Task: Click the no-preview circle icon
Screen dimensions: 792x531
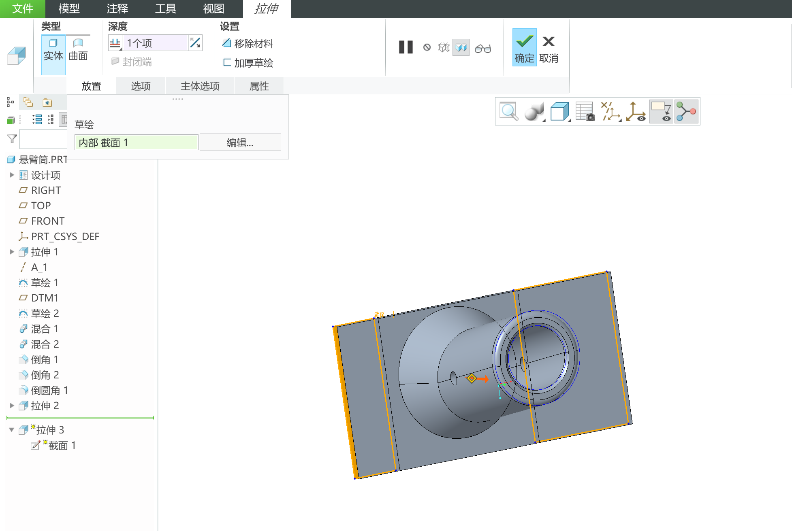Action: pos(427,48)
